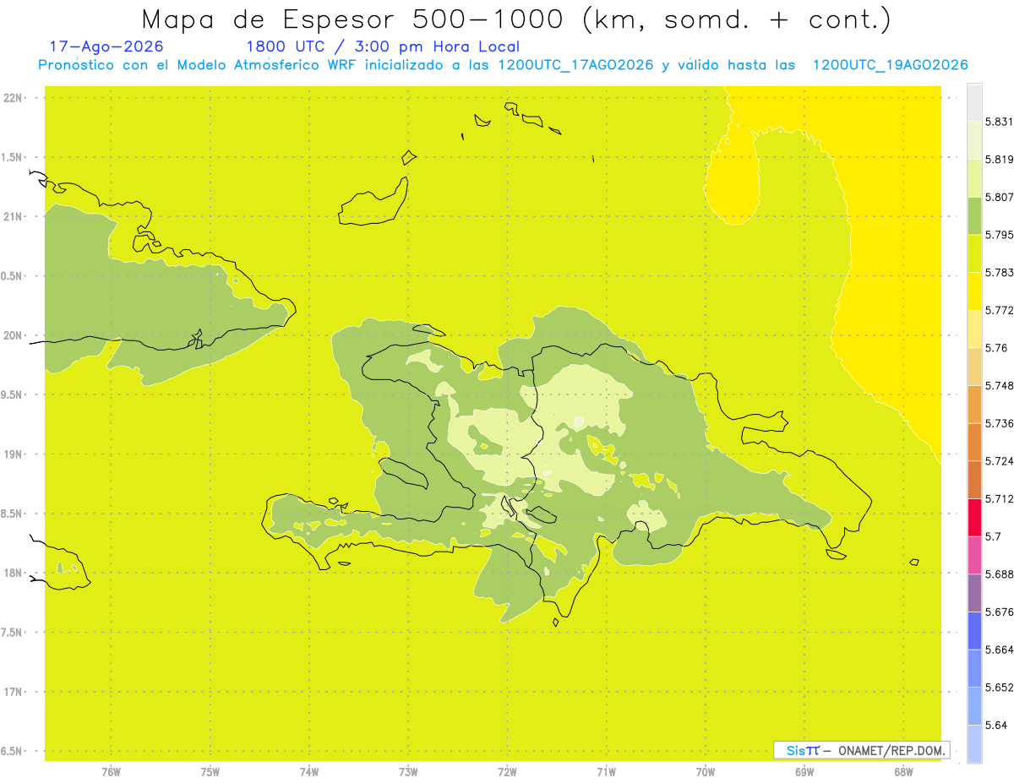Click the 8.5N latitude label
Screen dimensions: 1014x783
pyautogui.click(x=13, y=514)
